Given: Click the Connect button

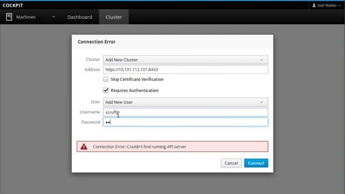Looking at the screenshot, I should (256, 163).
